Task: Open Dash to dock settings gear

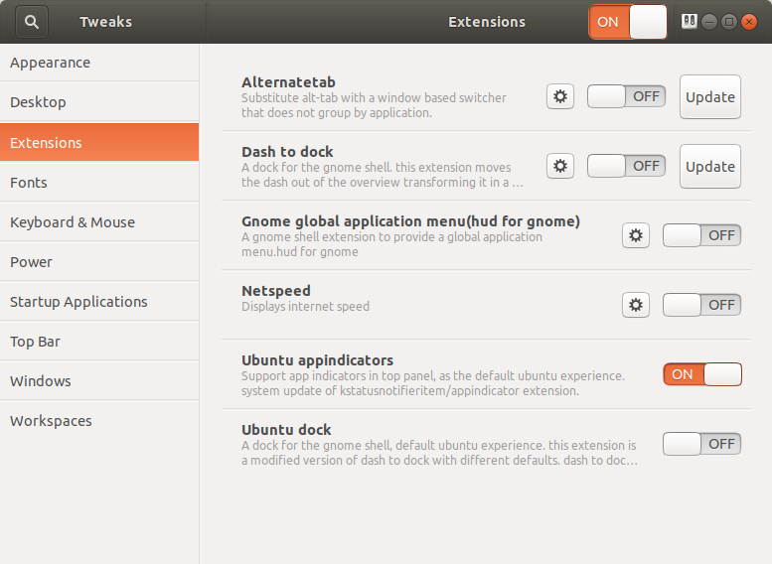Action: pos(560,166)
